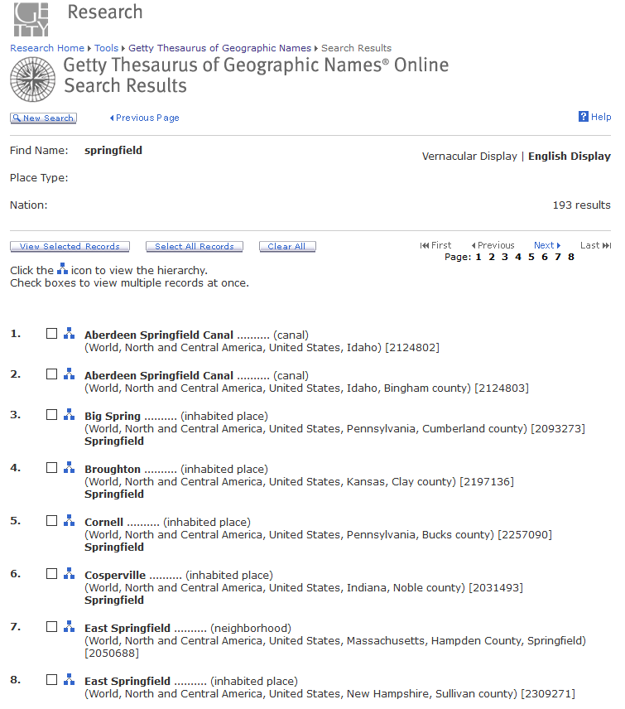Open Aberdeen Springfield Canal Bingham county record

point(159,376)
